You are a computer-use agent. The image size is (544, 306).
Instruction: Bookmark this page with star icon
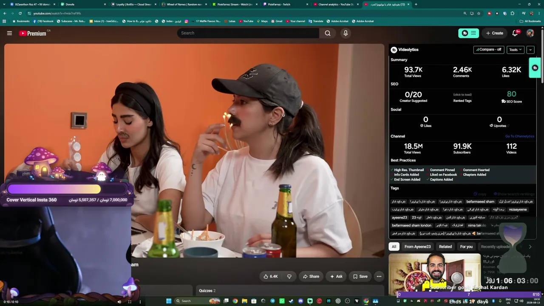tap(479, 13)
